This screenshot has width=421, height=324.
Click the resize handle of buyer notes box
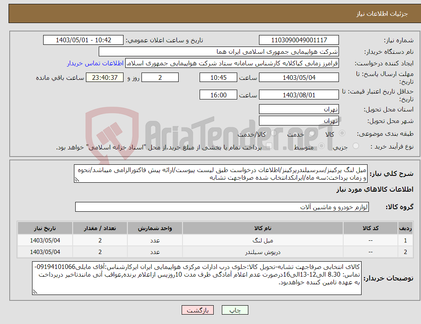click(35, 292)
